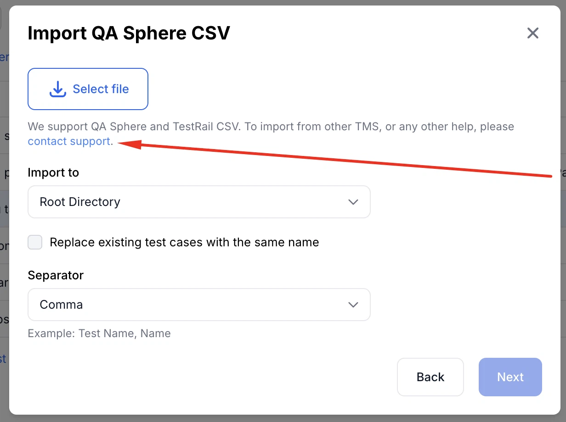The height and width of the screenshot is (422, 566).
Task: Open the contact support link
Action: 68,141
